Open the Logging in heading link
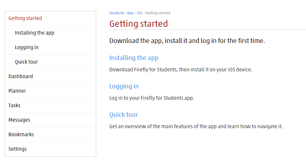The image size is (306, 163). [x=124, y=87]
